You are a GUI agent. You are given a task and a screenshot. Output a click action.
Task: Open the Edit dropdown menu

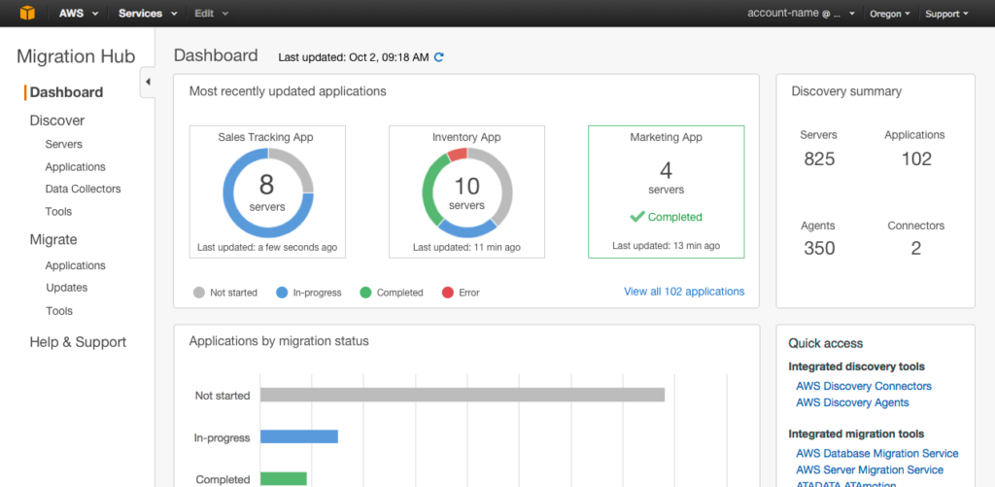(x=211, y=14)
